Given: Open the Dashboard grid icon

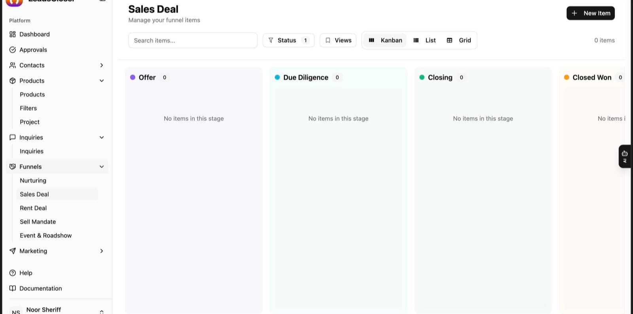Looking at the screenshot, I should [x=13, y=34].
